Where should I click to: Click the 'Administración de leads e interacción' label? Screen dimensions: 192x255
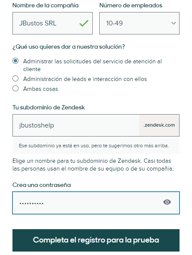[x=85, y=79]
